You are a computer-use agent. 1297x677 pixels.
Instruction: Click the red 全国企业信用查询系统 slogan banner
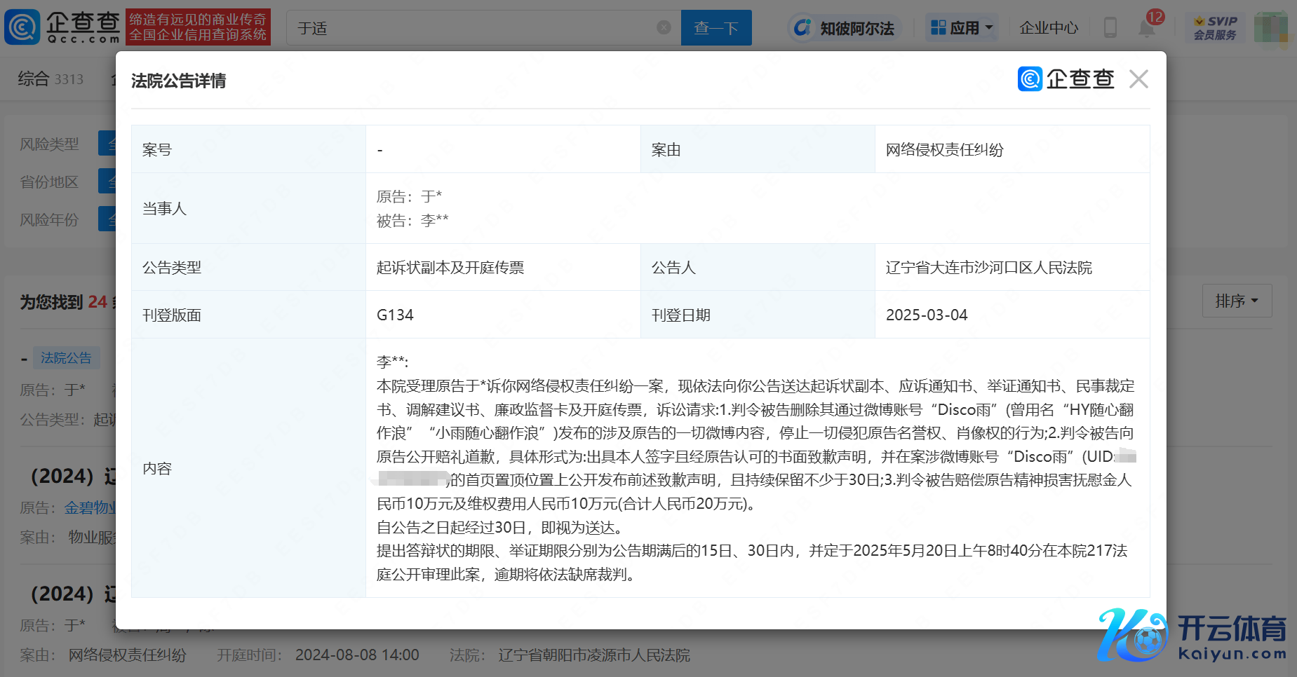(x=198, y=27)
